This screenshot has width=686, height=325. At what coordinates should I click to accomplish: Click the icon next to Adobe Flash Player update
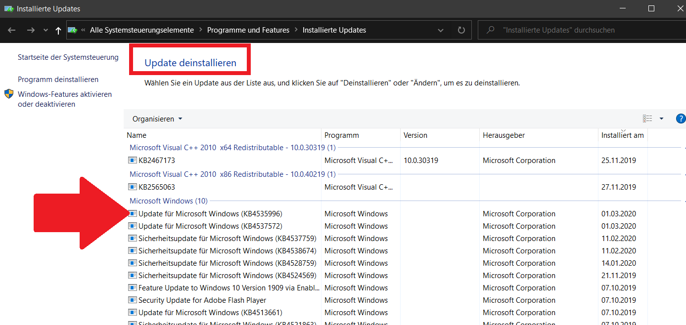coord(132,300)
